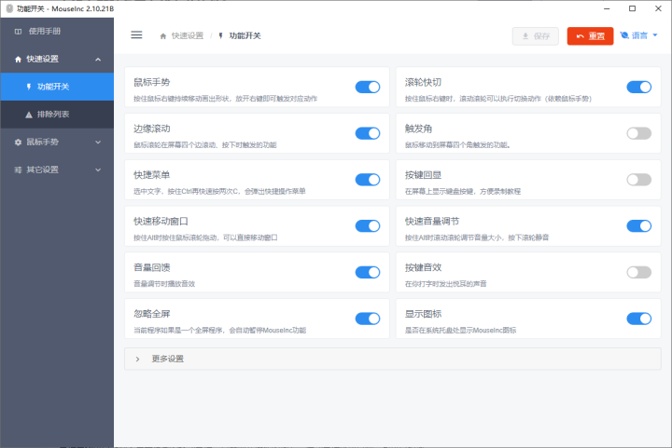This screenshot has width=672, height=448.
Task: Expand the 鼠标手势 sidebar group chevron
Action: [x=98, y=143]
